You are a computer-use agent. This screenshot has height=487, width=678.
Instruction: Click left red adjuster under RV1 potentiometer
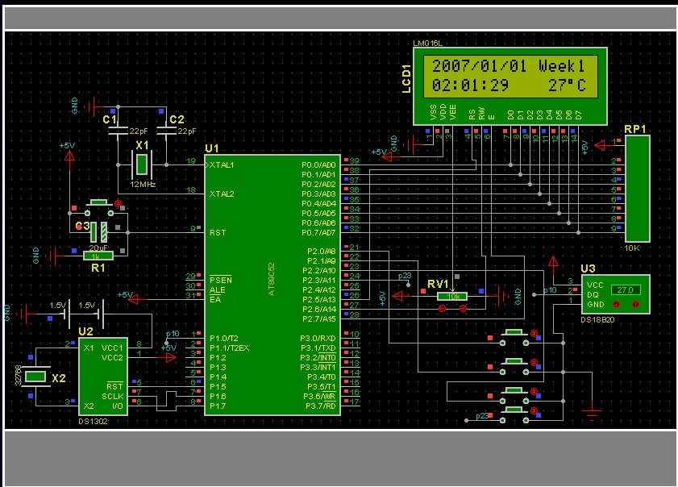pyautogui.click(x=441, y=309)
